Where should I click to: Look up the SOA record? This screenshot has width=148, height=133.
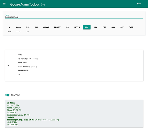tap(113, 27)
